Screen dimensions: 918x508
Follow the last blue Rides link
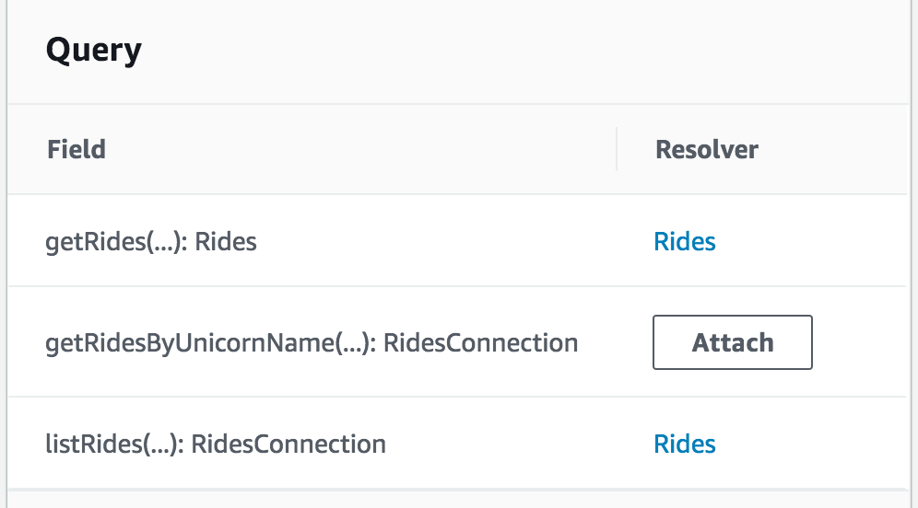685,444
